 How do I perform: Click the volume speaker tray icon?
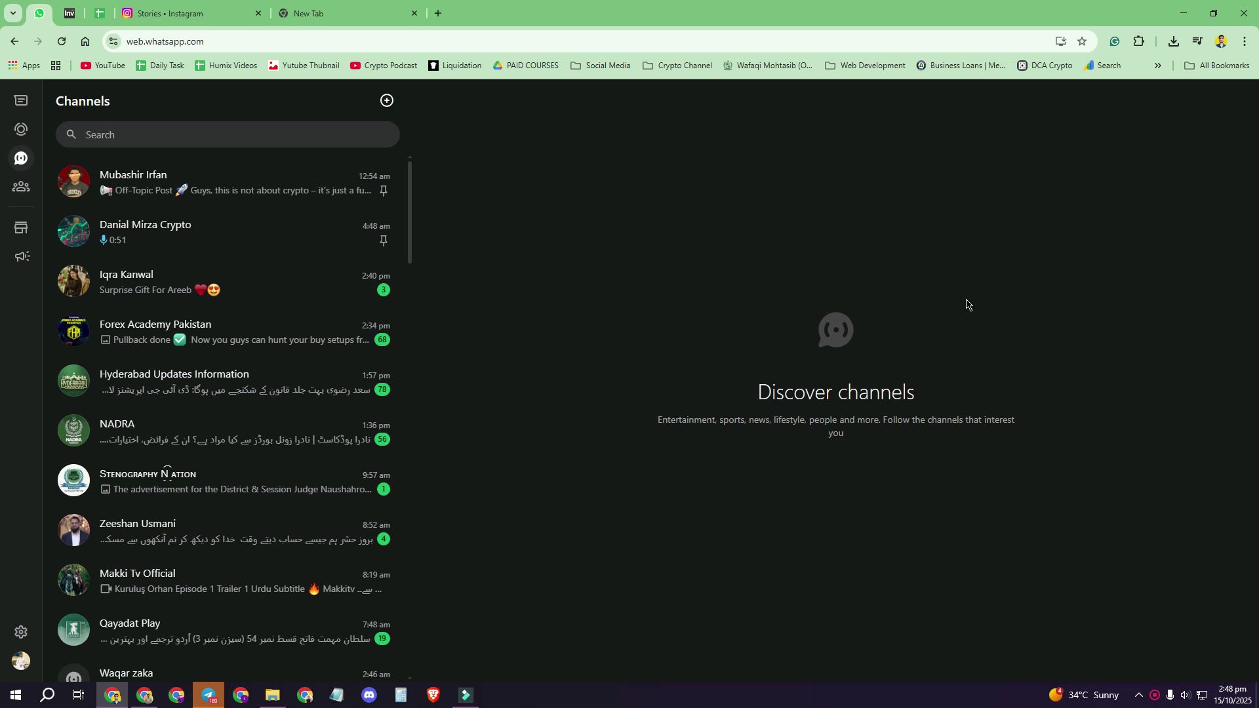[x=1186, y=695]
